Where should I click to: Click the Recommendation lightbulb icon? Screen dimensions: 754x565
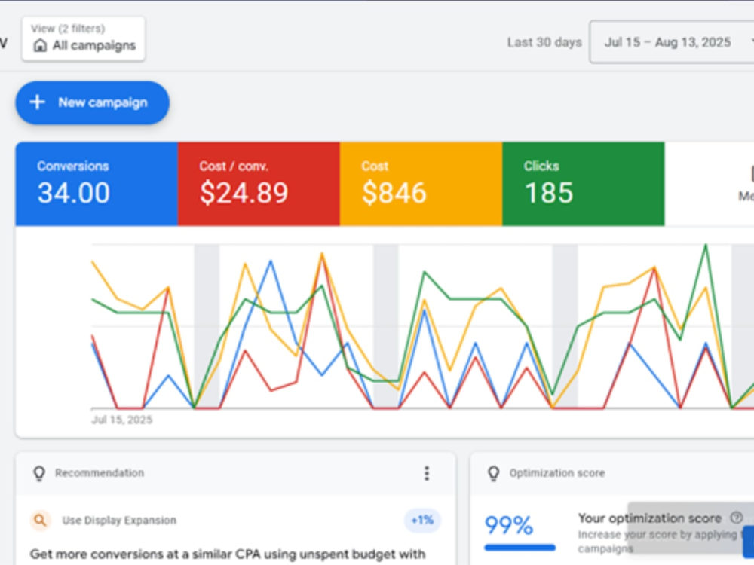(x=39, y=473)
